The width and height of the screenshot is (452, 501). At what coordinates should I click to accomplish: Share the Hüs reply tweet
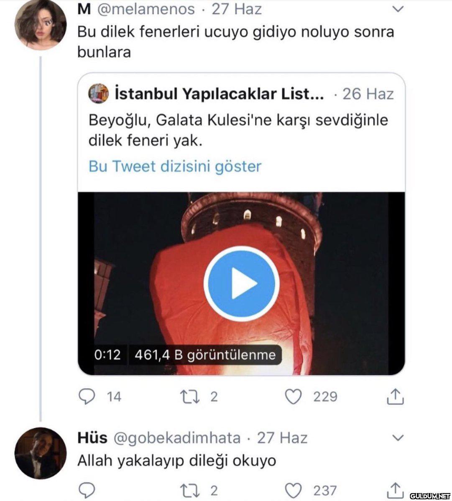click(x=395, y=490)
